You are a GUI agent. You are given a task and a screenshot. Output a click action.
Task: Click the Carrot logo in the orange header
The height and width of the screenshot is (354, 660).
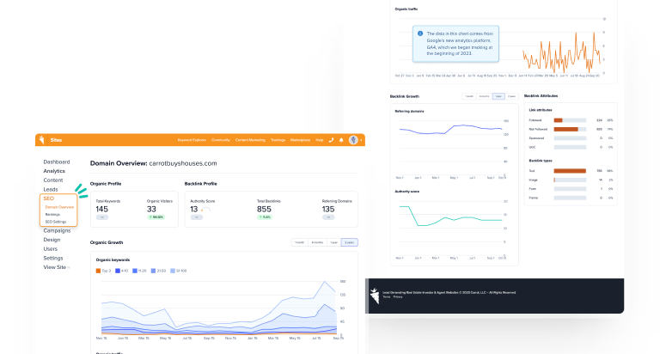point(40,139)
